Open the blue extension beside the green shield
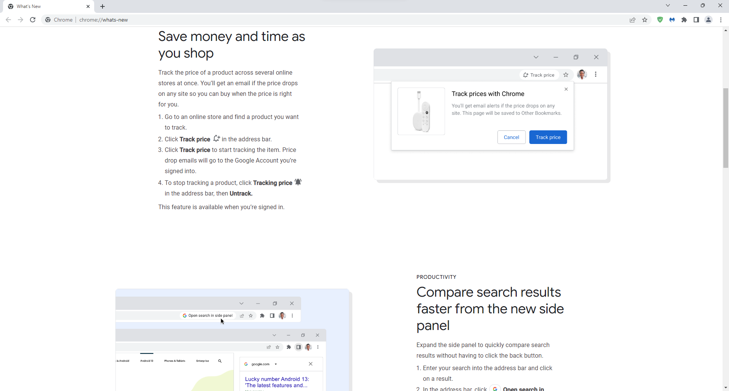Screen dimensions: 729x391 coord(672,20)
